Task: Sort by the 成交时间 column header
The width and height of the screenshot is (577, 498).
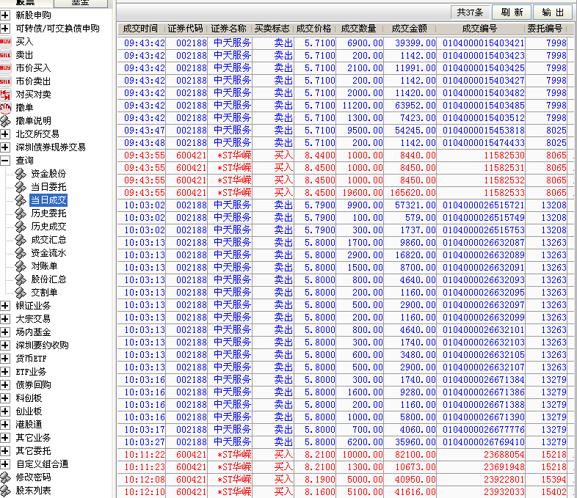Action: pos(140,29)
